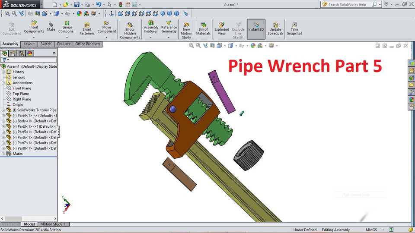Open the DisplayManager color ball tab
Image resolution: width=415 pixels, height=233 pixels.
click(30, 54)
